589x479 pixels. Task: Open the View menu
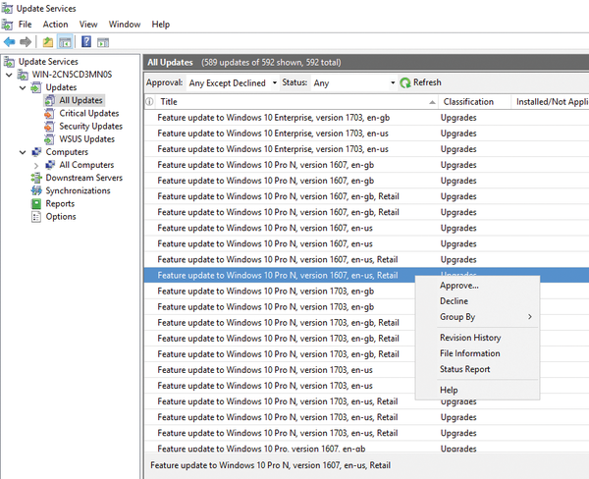pyautogui.click(x=88, y=25)
